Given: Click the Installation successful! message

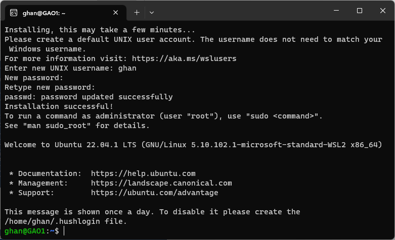Looking at the screenshot, I should tap(59, 106).
